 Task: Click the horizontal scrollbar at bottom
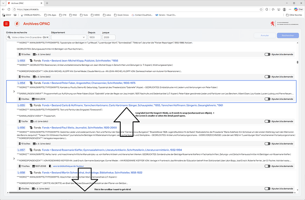pos(151,192)
